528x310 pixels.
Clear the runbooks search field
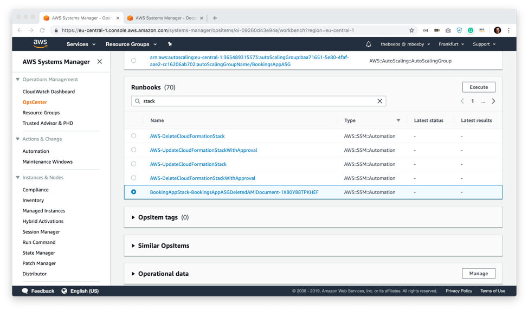pyautogui.click(x=379, y=101)
